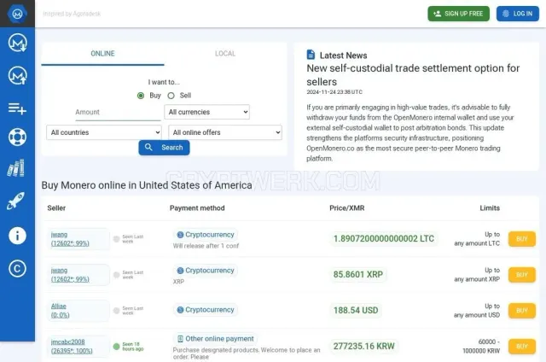This screenshot has height=362, width=546.
Task: Click BUY for the 277235.16 KRW offer
Action: click(x=521, y=347)
